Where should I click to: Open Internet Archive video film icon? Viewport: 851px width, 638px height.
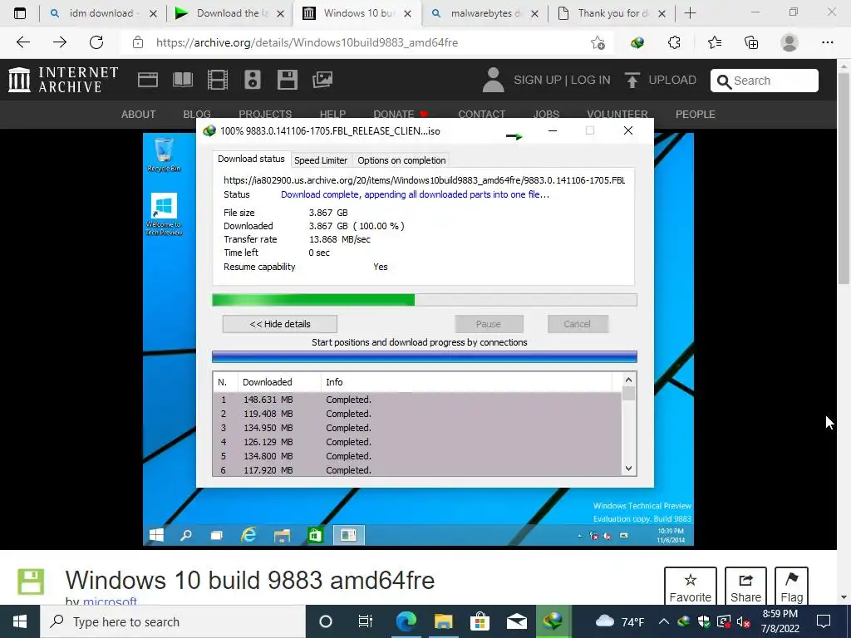218,80
